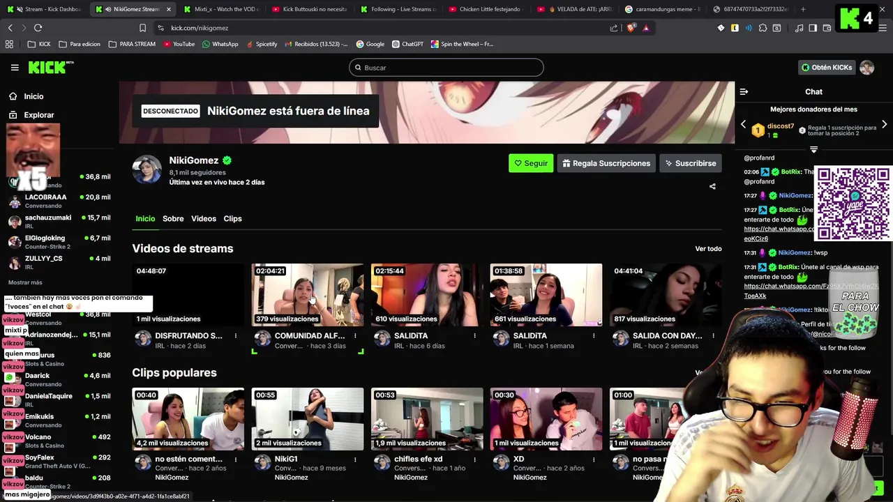Open Emikukis channel in sidebar
This screenshot has width=893, height=502.
[x=59, y=420]
